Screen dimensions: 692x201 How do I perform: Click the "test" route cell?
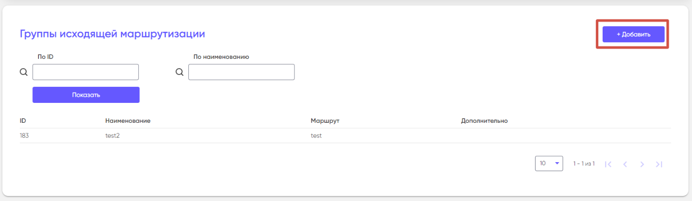316,136
